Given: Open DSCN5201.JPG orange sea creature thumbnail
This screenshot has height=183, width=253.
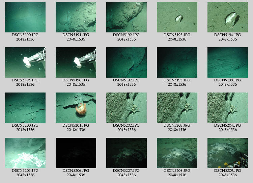Looking at the screenshot, I should point(76,108).
